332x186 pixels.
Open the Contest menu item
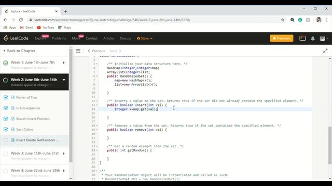pos(91,38)
